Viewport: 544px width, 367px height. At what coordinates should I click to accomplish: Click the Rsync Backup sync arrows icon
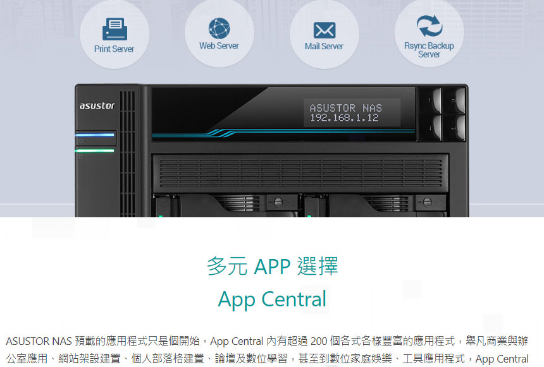coord(429,26)
